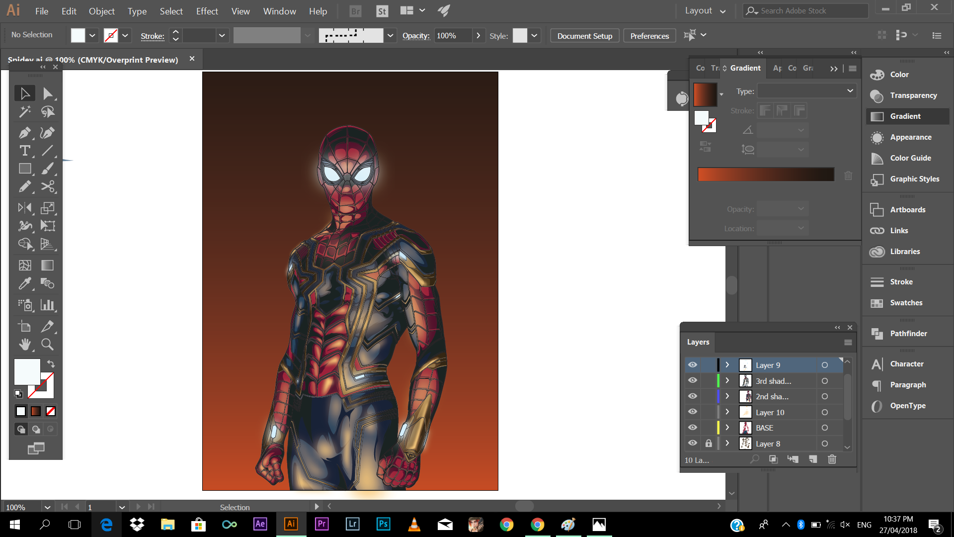This screenshot has width=954, height=537.
Task: Open the zoom level dropdown
Action: [47, 507]
